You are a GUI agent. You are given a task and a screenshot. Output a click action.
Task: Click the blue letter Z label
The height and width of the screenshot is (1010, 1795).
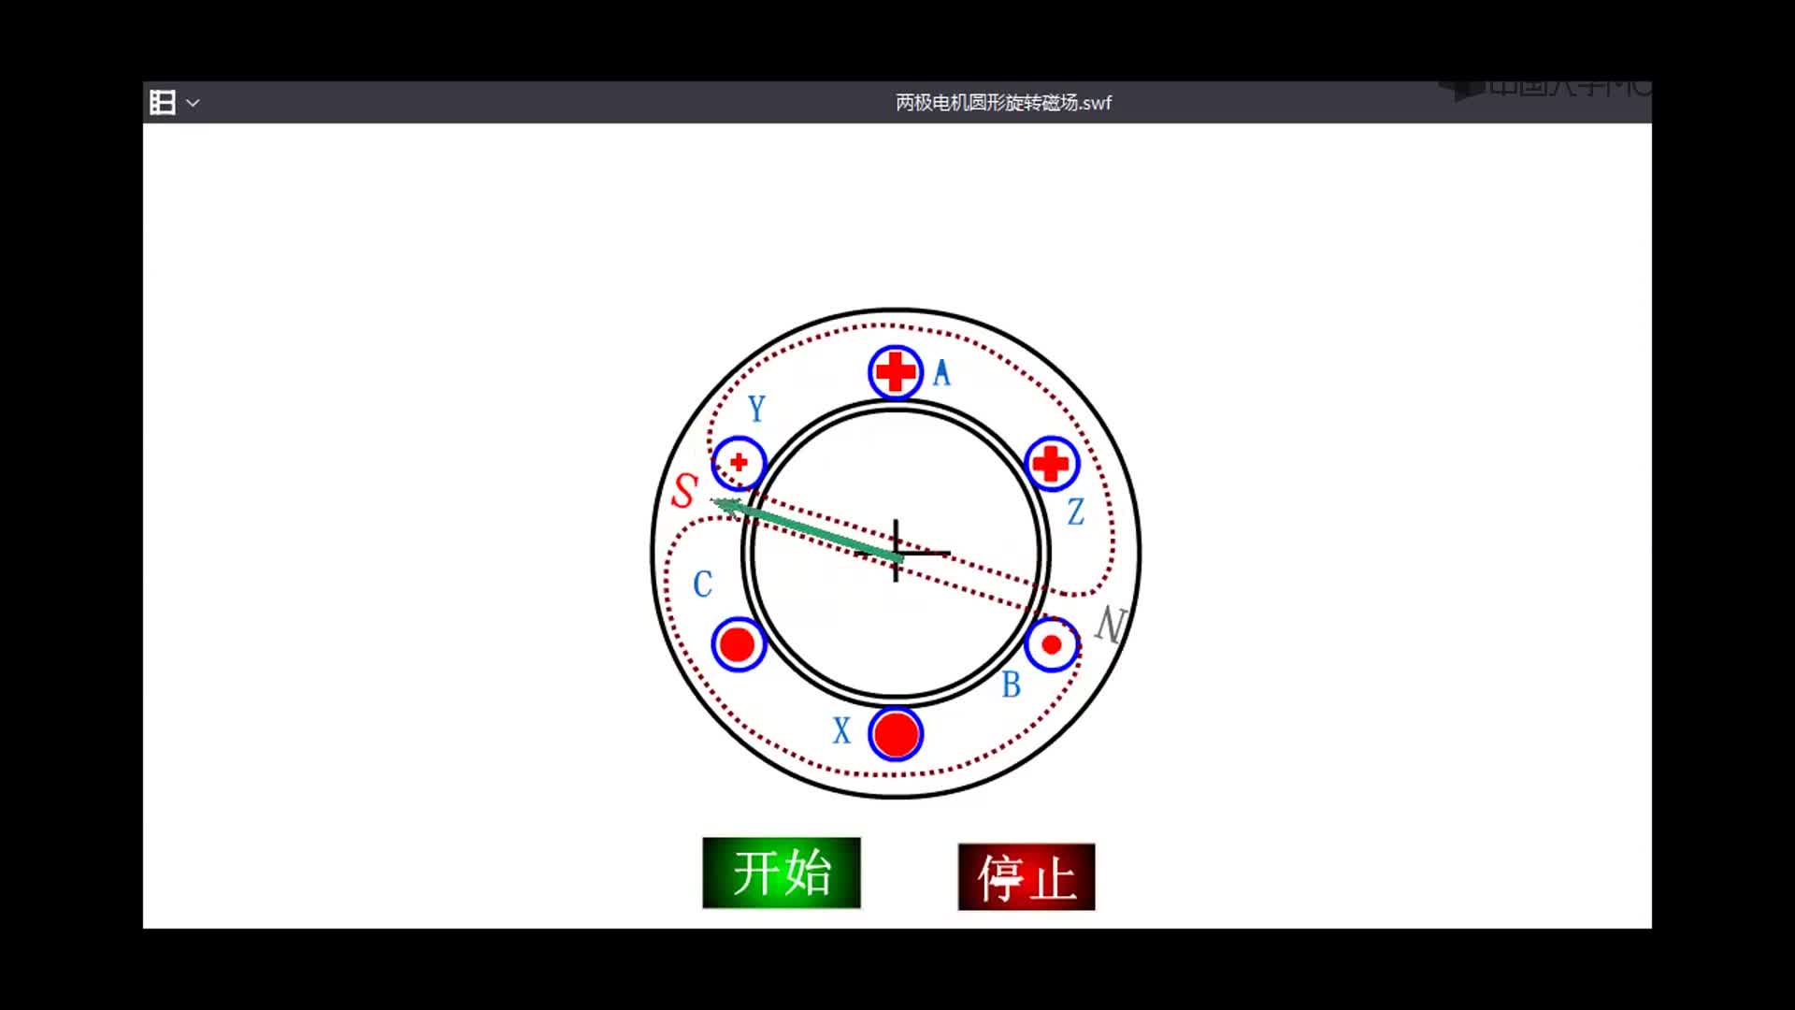[1076, 512]
